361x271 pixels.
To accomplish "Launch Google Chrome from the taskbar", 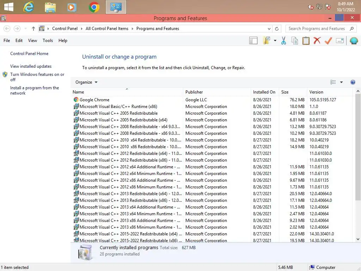I will pyautogui.click(x=94, y=7).
